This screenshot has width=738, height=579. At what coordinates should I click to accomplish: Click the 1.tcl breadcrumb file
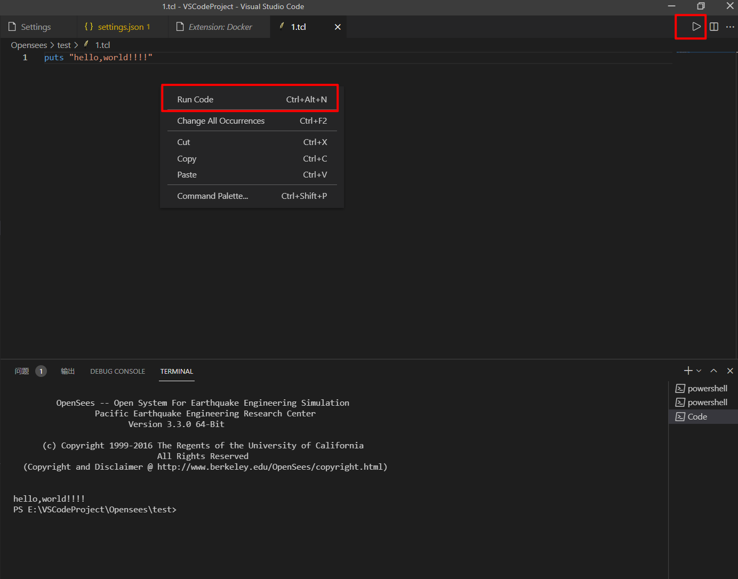[102, 45]
